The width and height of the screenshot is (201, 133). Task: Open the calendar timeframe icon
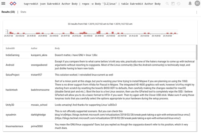click(173, 4)
